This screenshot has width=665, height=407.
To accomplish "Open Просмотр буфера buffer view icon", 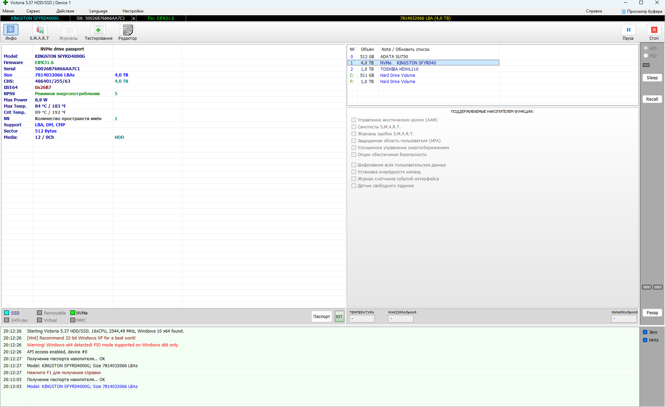I will (x=623, y=11).
